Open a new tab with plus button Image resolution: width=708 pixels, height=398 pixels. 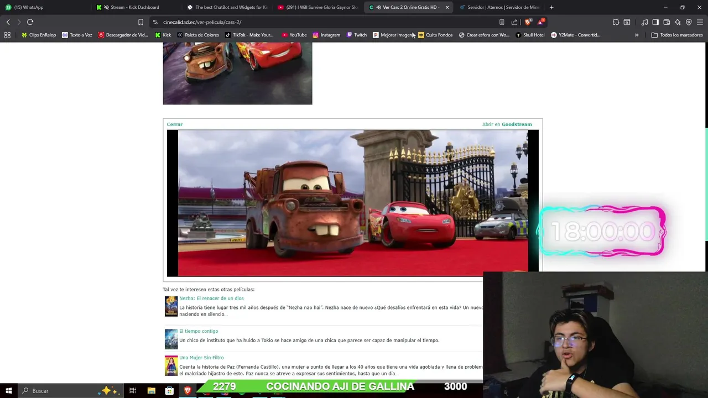551,7
